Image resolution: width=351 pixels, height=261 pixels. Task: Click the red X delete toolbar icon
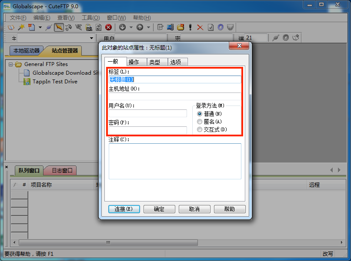(200, 27)
